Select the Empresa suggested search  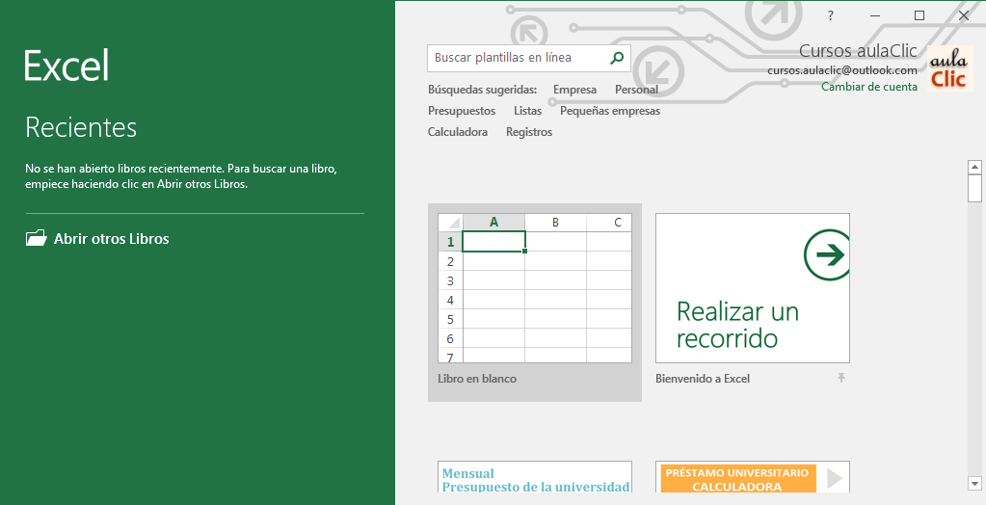tap(574, 90)
